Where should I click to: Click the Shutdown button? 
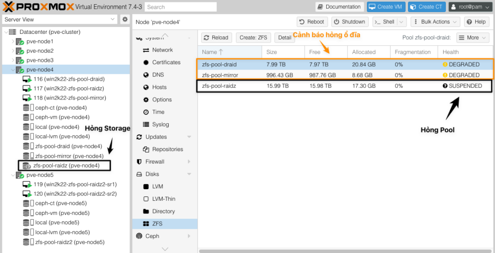[350, 22]
